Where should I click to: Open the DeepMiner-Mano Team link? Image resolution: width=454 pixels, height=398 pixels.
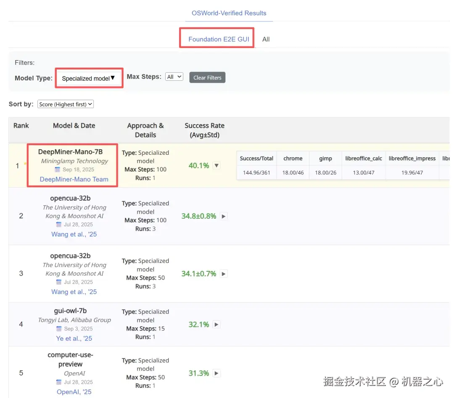tap(74, 179)
